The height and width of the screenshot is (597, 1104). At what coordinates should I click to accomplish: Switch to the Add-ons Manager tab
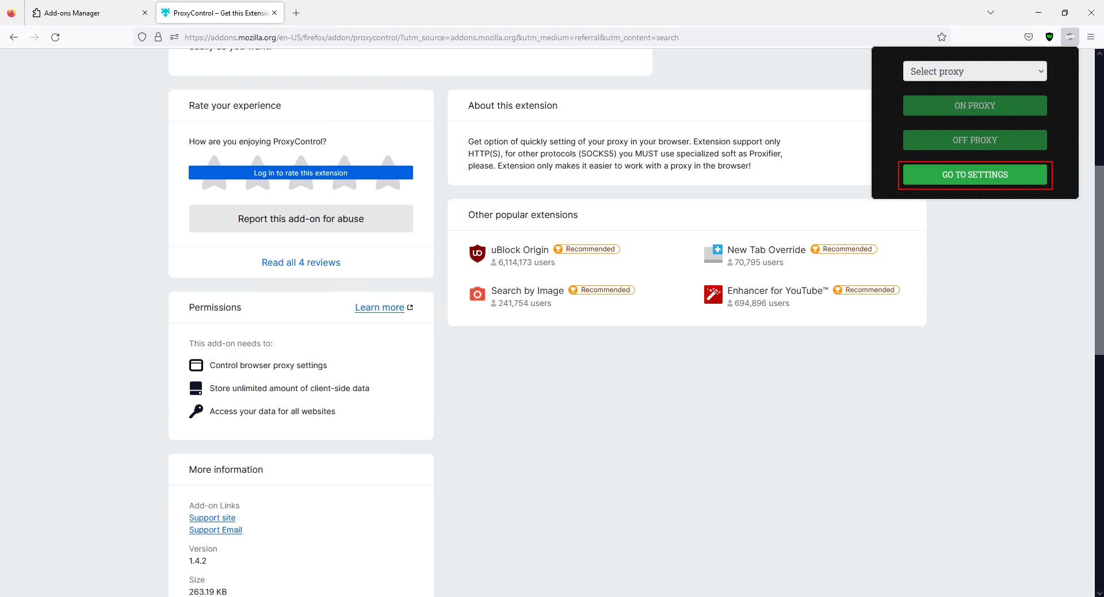[89, 13]
